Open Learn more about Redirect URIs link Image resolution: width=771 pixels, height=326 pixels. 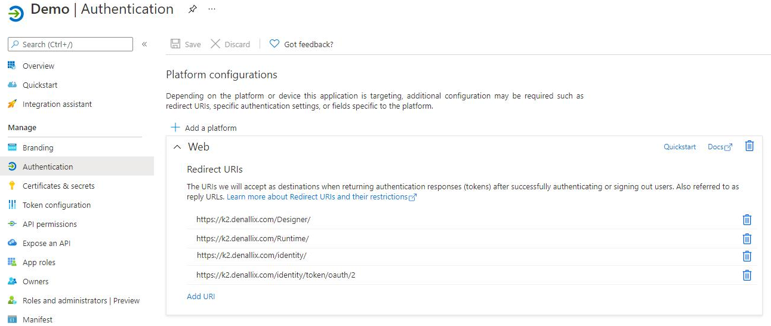click(x=317, y=197)
